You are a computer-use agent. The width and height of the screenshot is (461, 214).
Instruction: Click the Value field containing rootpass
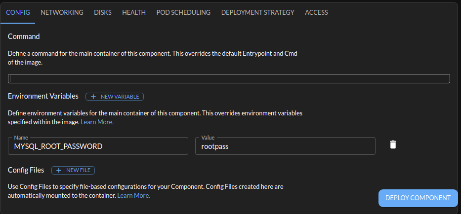click(x=285, y=146)
